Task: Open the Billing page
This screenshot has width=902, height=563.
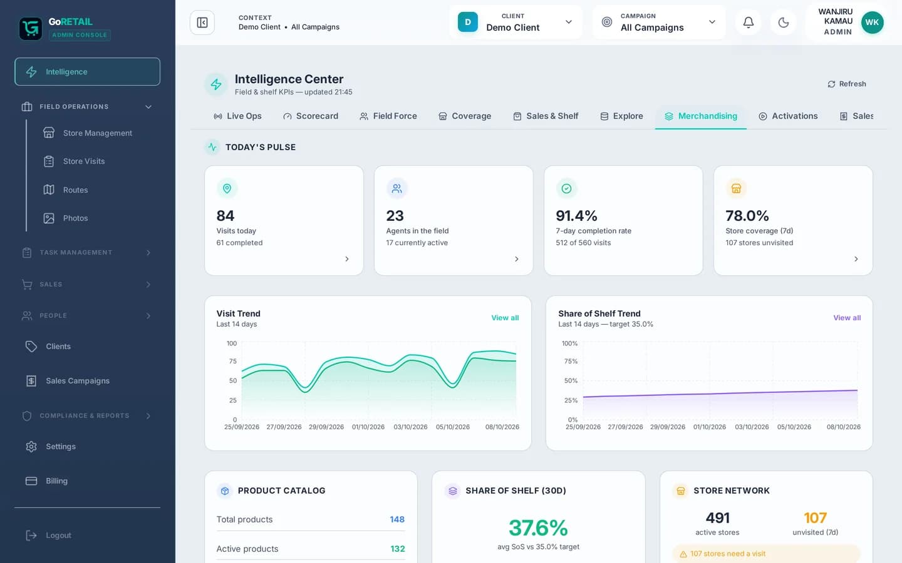Action: (x=87, y=481)
